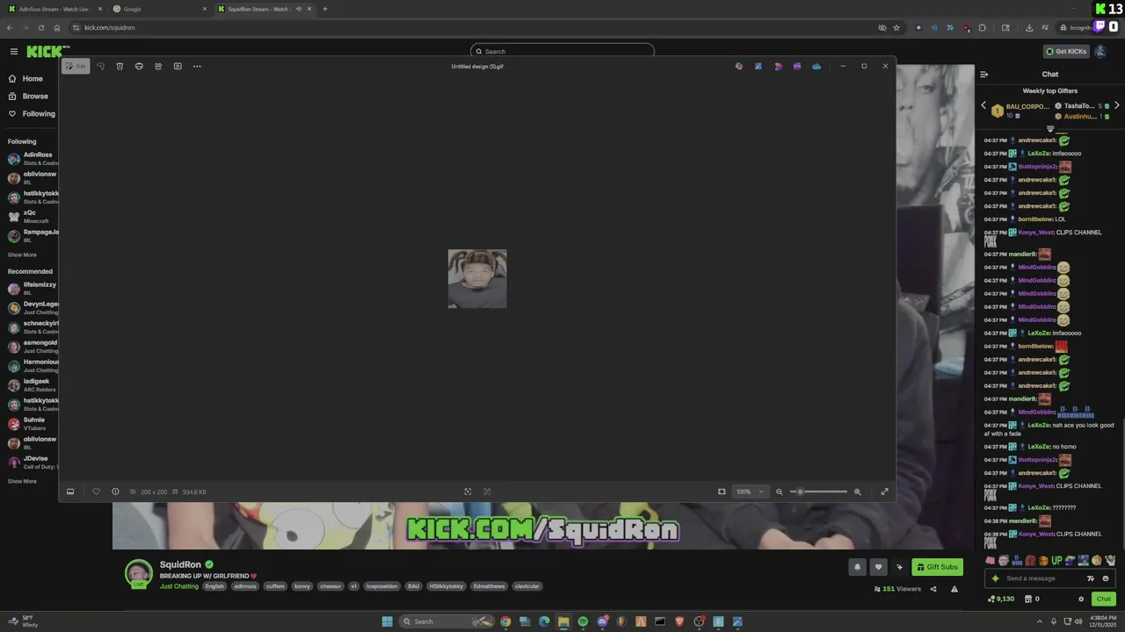Open the chat settings gear
Screen dimensions: 1125x632
point(1081,599)
